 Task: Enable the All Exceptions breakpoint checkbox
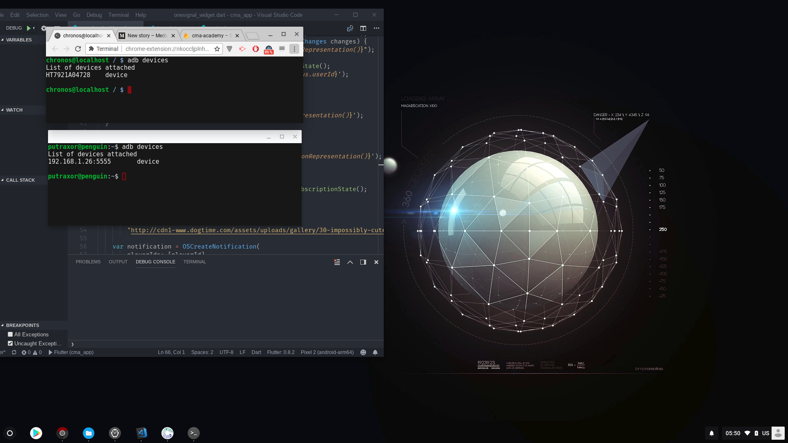10,334
